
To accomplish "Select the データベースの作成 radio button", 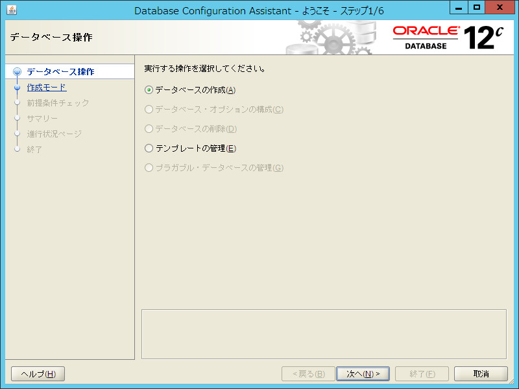I will (x=148, y=90).
